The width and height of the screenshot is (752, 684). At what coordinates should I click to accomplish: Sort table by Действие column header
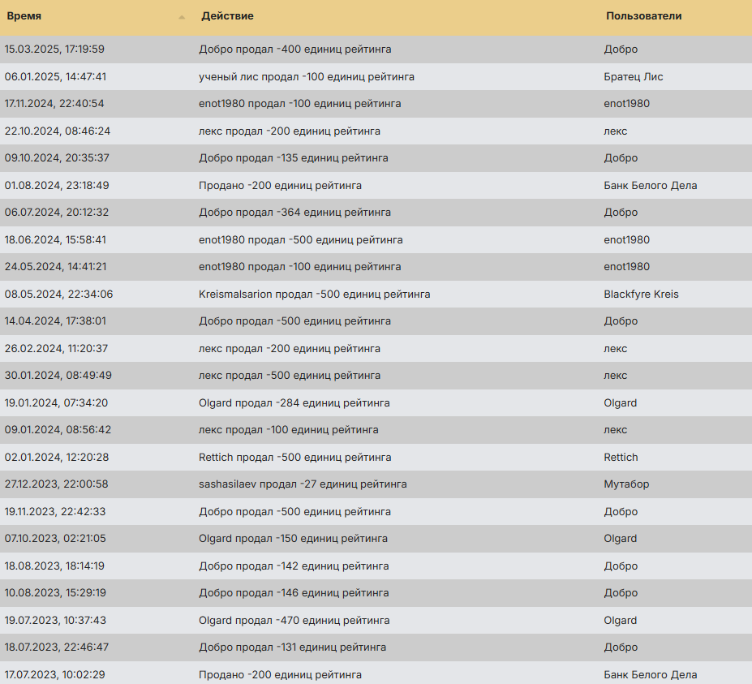[x=227, y=16]
